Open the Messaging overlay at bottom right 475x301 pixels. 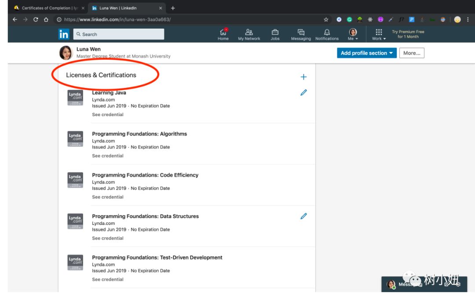point(424,284)
